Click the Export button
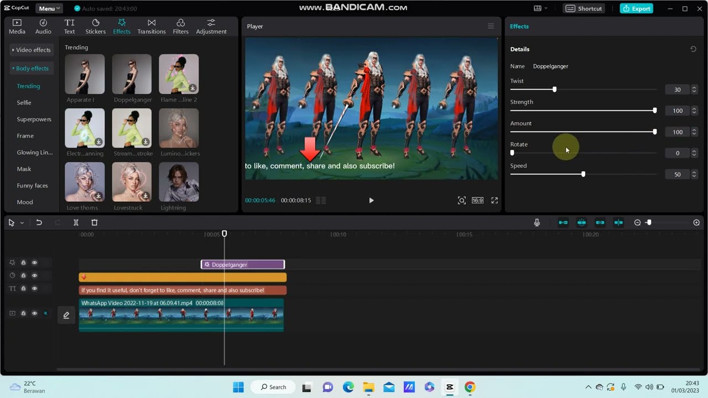Image resolution: width=708 pixels, height=398 pixels. (636, 8)
